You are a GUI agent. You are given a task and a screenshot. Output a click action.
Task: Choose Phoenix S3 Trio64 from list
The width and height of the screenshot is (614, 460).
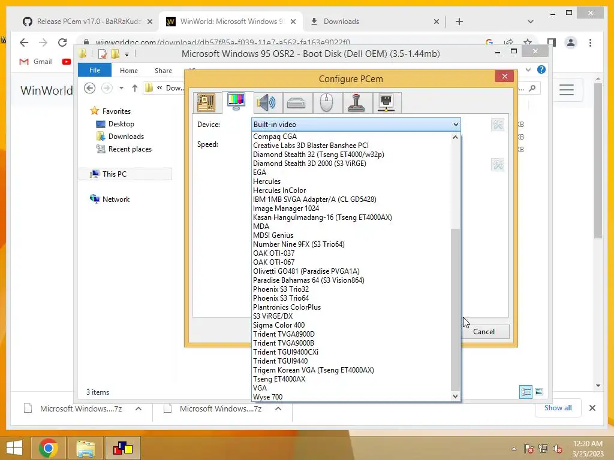coord(351,298)
